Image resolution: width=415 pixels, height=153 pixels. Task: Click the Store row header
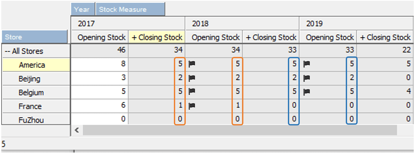click(x=34, y=37)
